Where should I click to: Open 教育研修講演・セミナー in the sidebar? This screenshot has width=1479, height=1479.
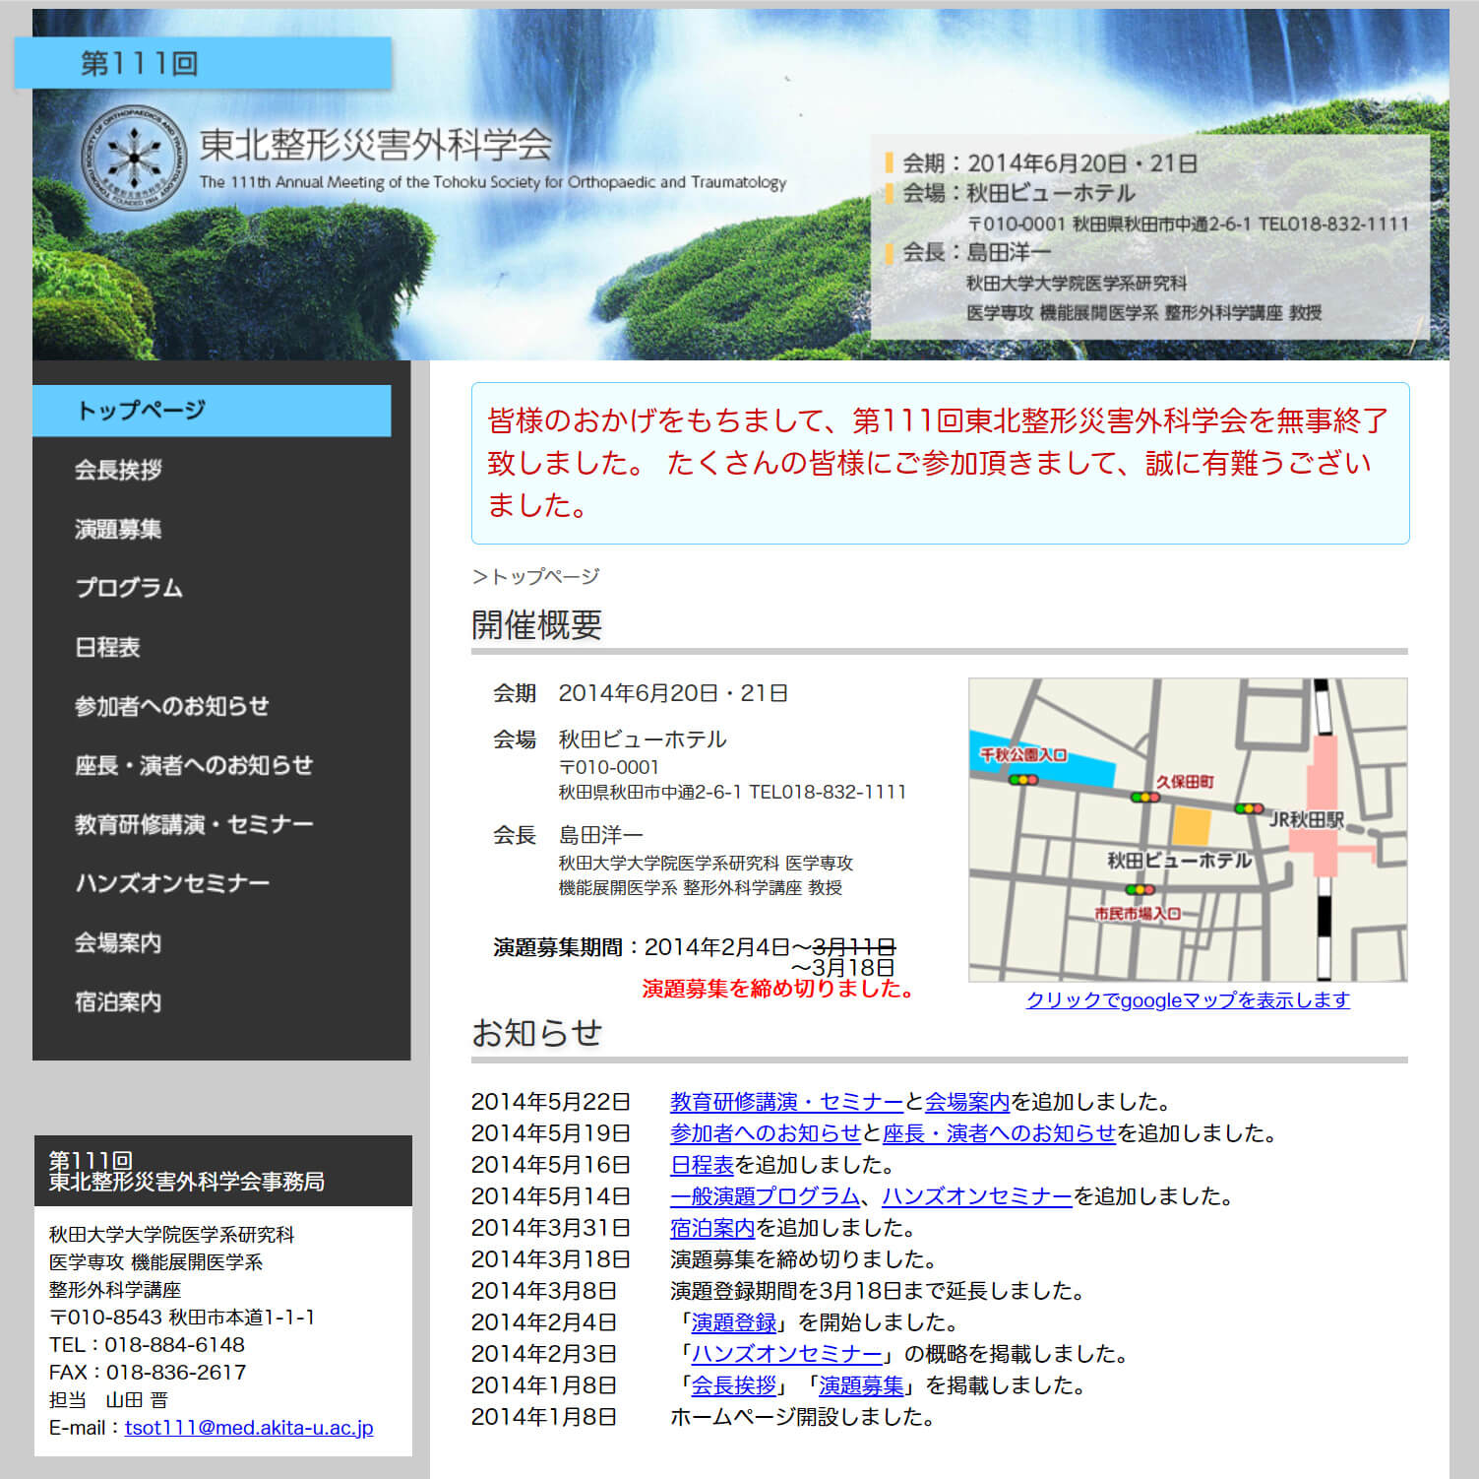click(194, 824)
